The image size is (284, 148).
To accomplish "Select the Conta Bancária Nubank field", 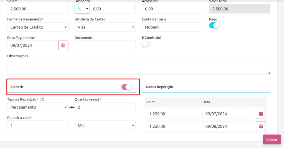I will tap(173, 27).
